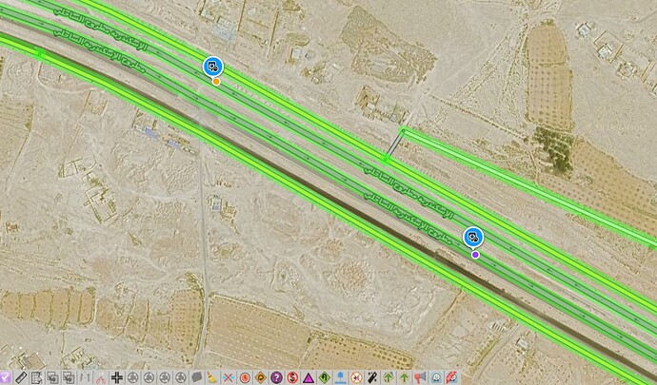Select the ruler measurement tool
The width and height of the screenshot is (657, 385).
point(20,377)
